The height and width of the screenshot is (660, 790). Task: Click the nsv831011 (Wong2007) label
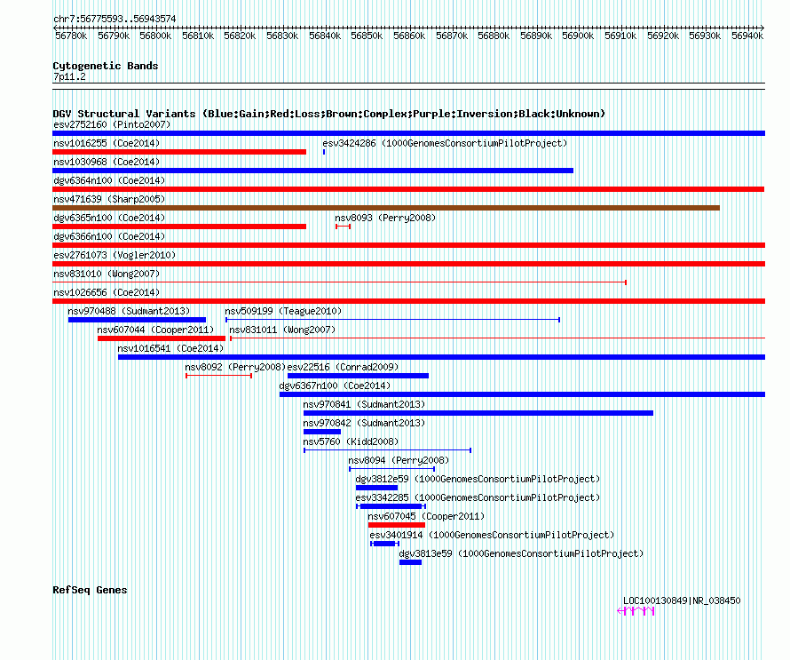click(282, 330)
